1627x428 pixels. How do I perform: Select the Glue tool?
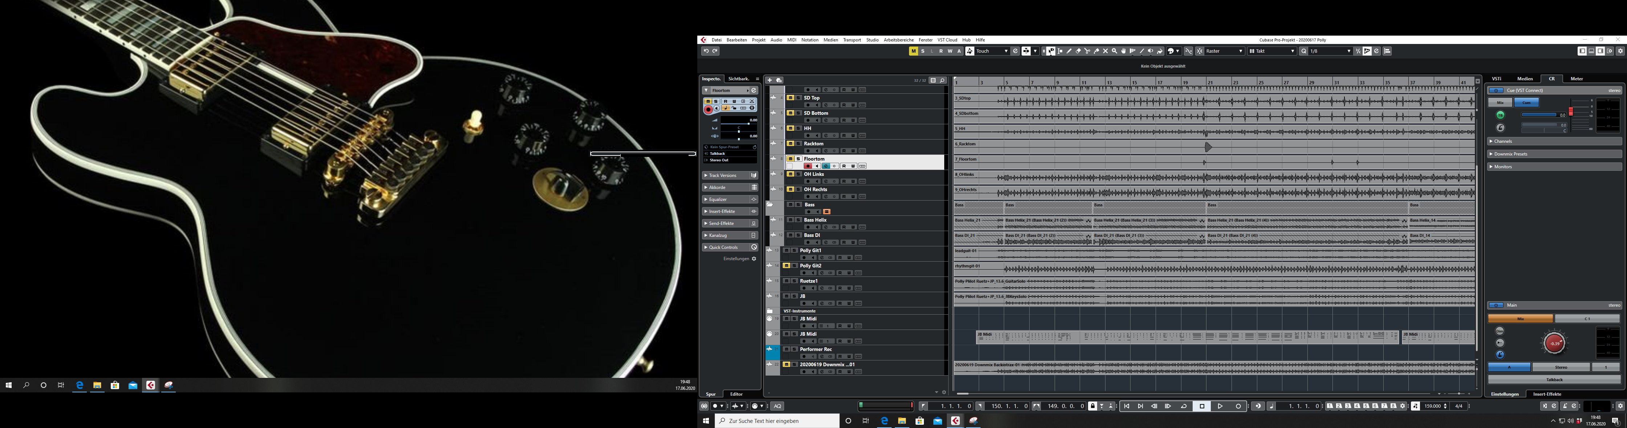tap(1096, 51)
